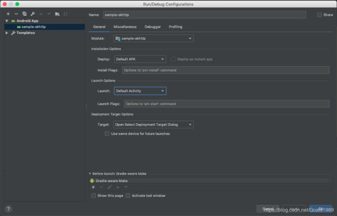This screenshot has width=337, height=216.
Task: Expand the Templates tree node
Action: 7,33
